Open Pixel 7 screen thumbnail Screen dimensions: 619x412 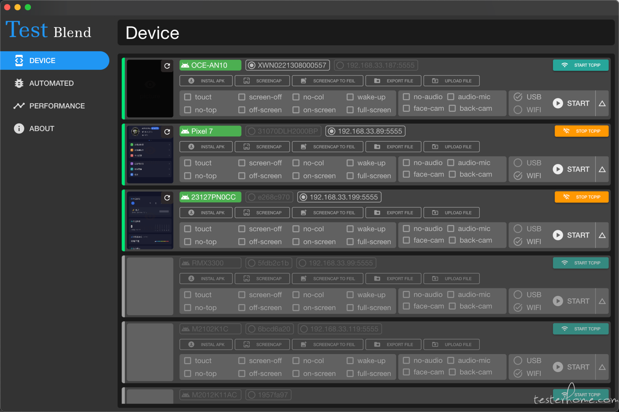coord(150,154)
